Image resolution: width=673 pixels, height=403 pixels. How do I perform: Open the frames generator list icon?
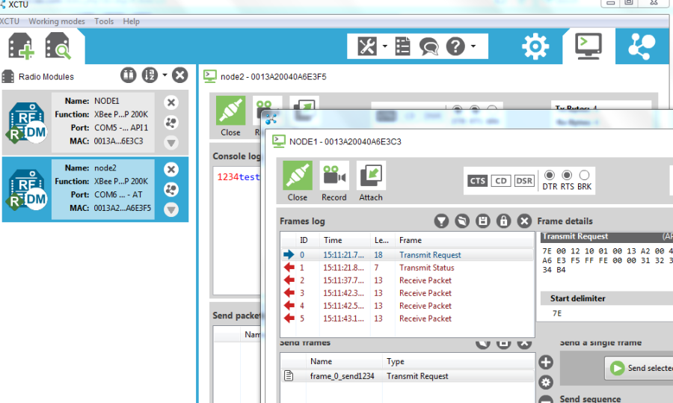402,46
